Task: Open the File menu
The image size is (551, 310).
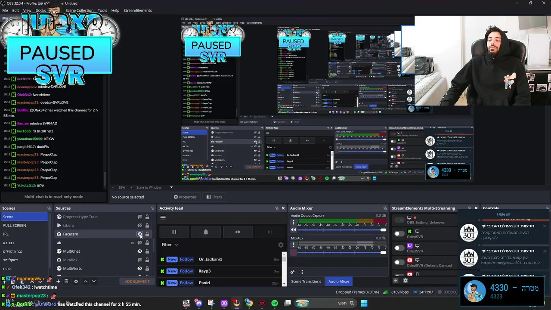Action: point(5,10)
